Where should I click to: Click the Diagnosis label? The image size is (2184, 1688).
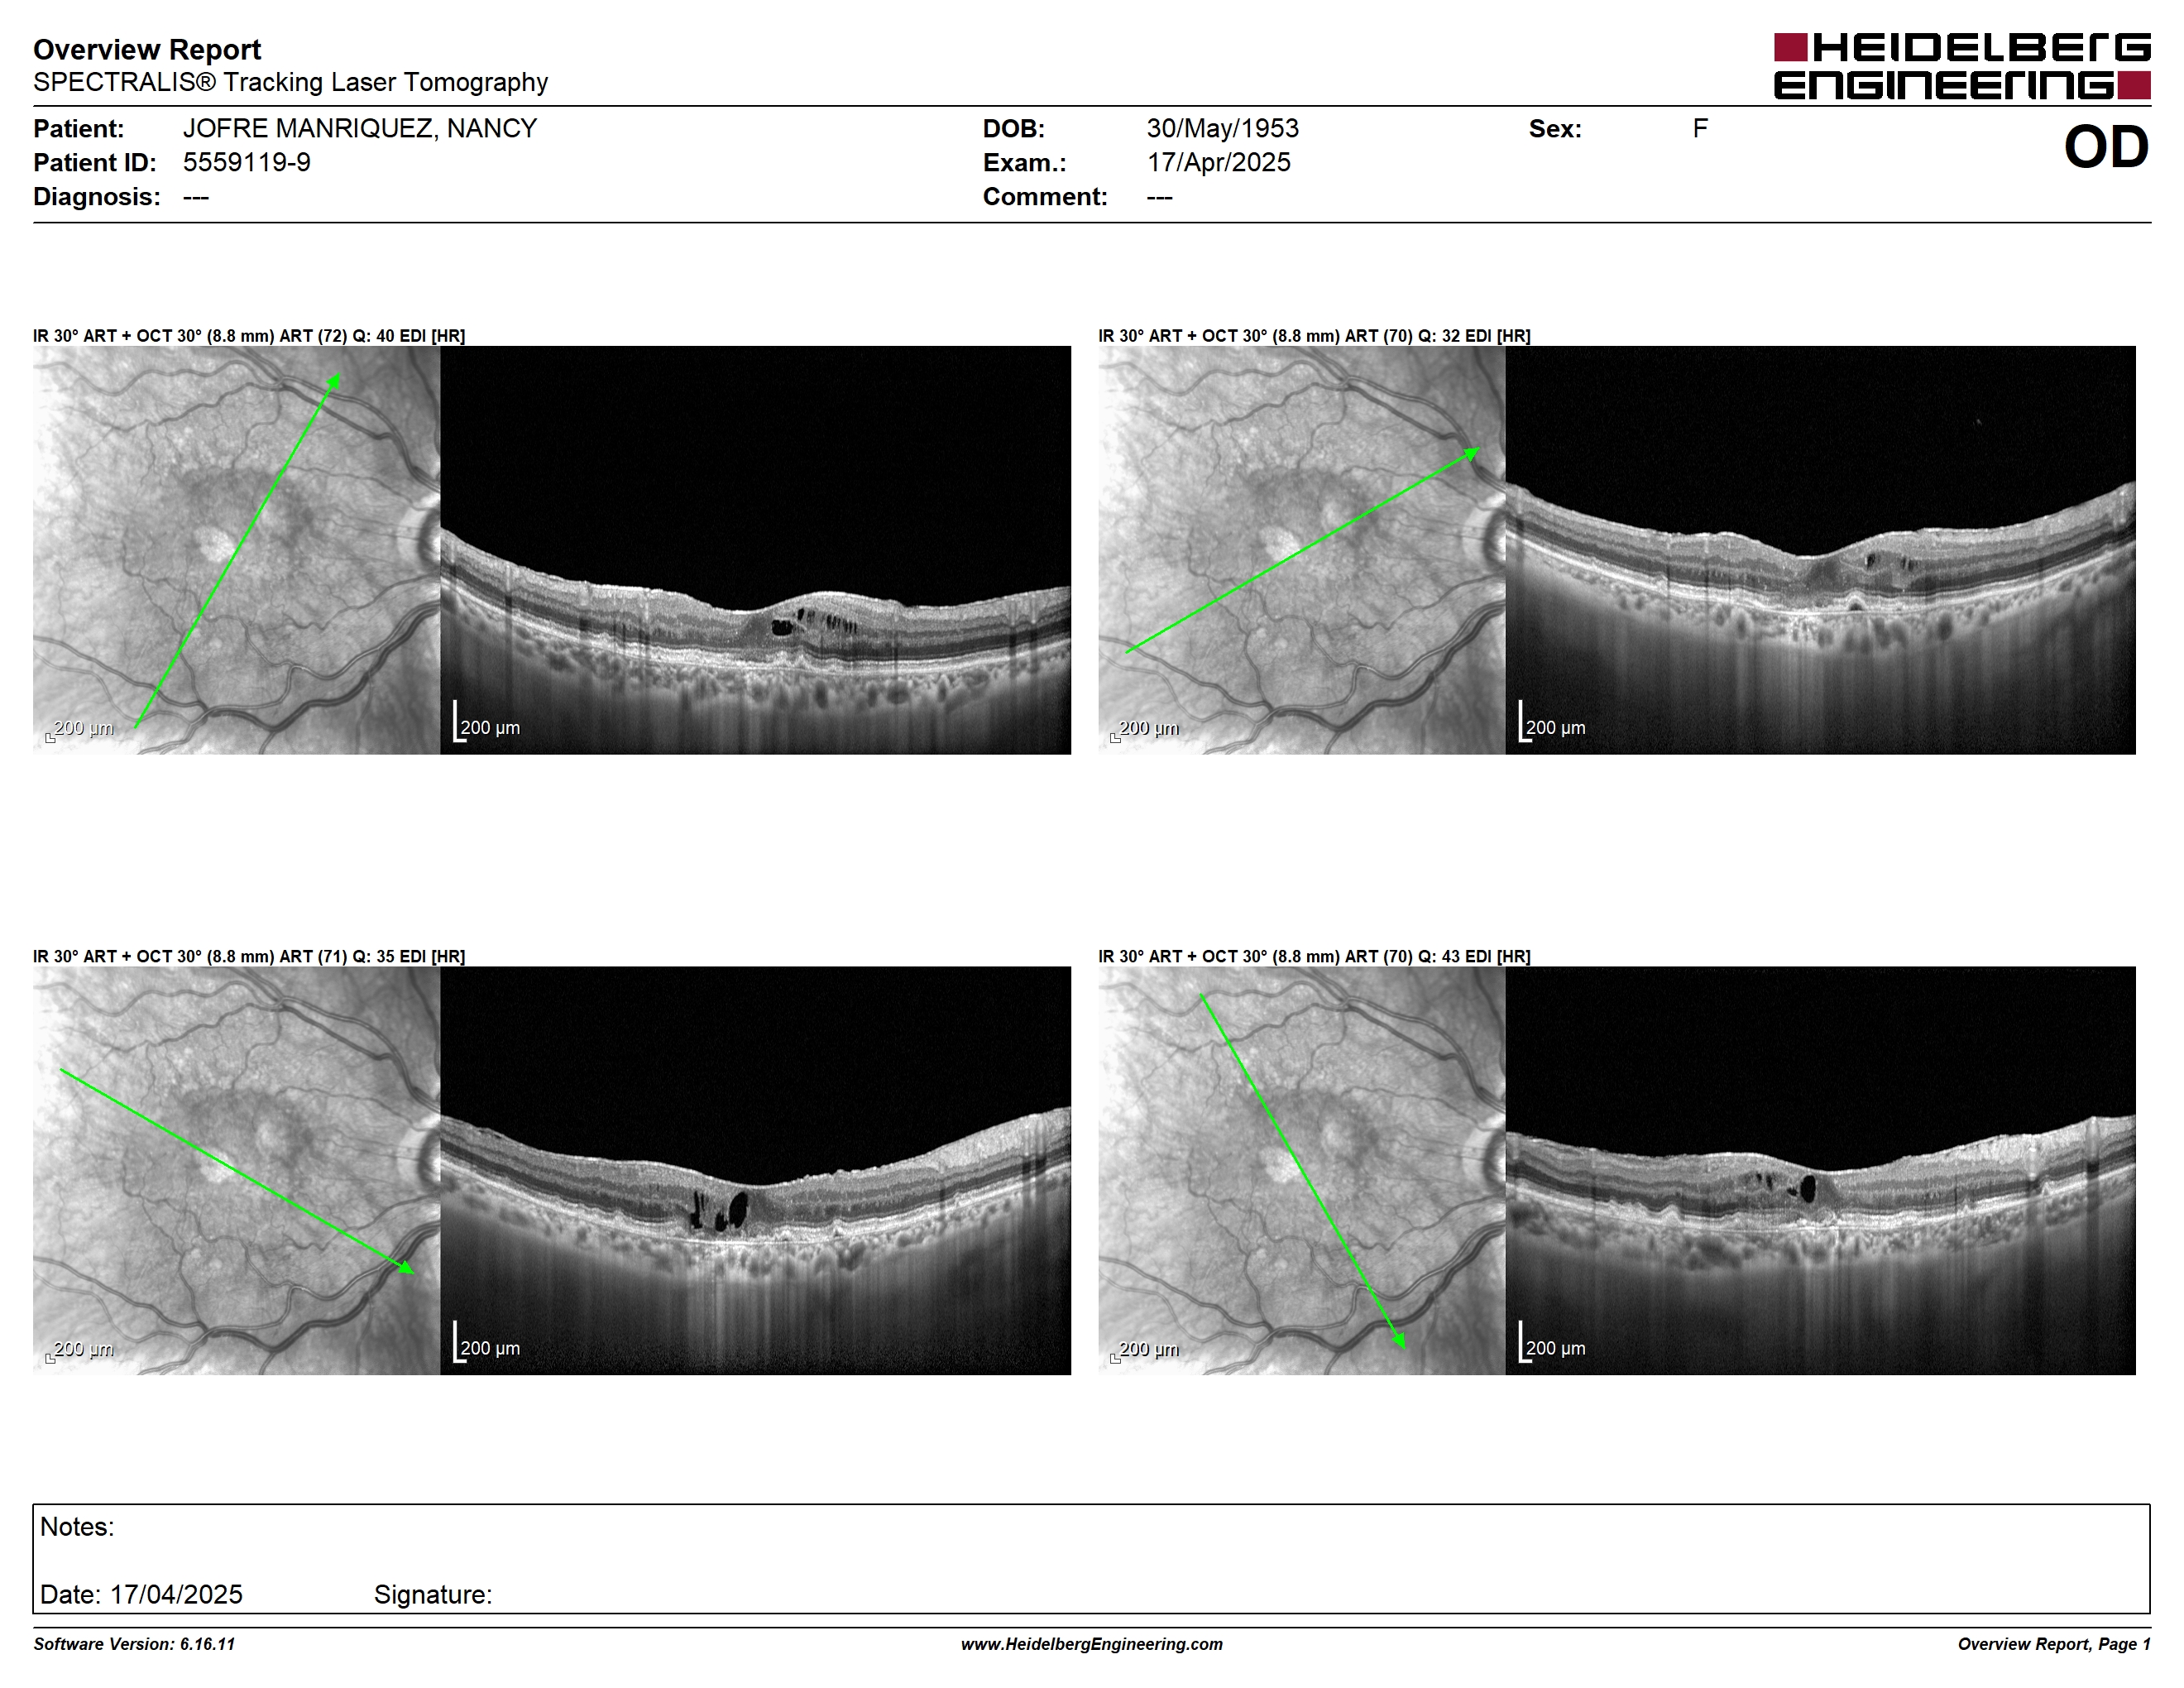96,196
